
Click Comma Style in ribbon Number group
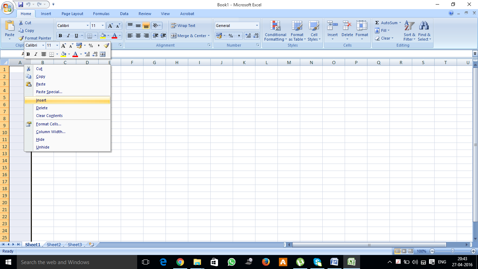[x=239, y=36]
